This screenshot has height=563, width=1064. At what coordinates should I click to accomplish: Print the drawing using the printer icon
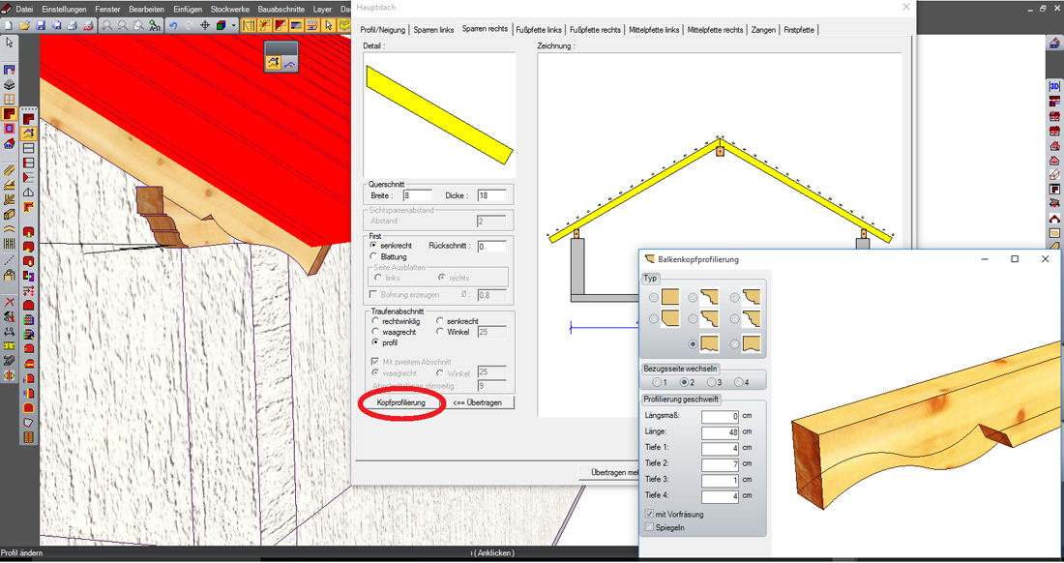click(x=72, y=25)
